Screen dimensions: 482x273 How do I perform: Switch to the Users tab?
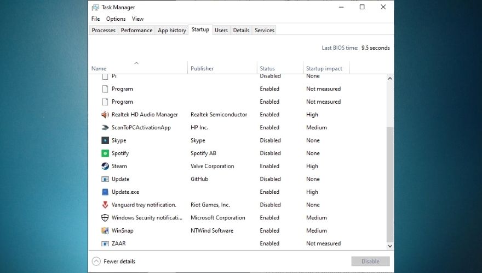click(x=221, y=31)
